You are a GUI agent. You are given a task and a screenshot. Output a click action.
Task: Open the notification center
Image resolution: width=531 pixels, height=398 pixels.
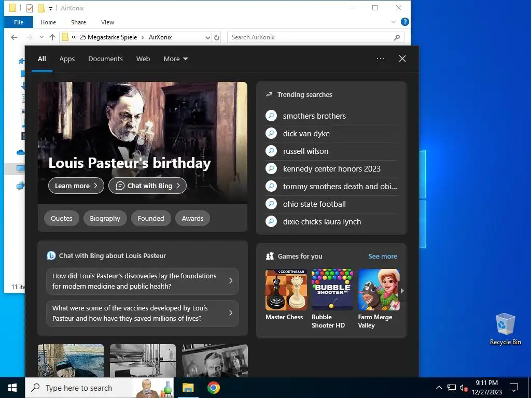(514, 388)
